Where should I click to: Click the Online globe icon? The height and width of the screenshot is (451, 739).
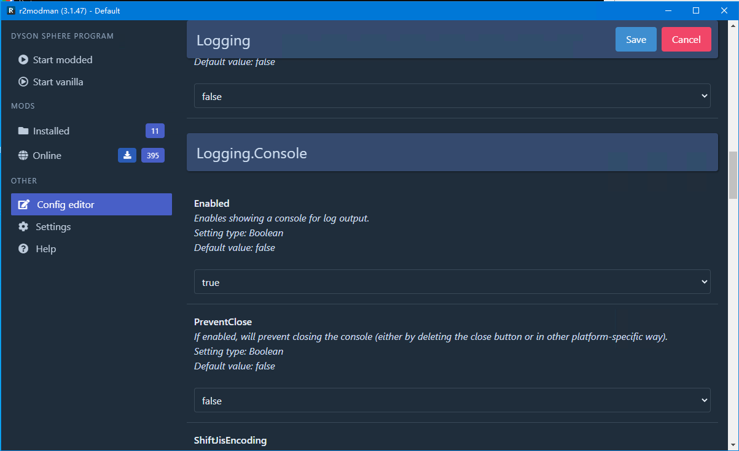23,155
